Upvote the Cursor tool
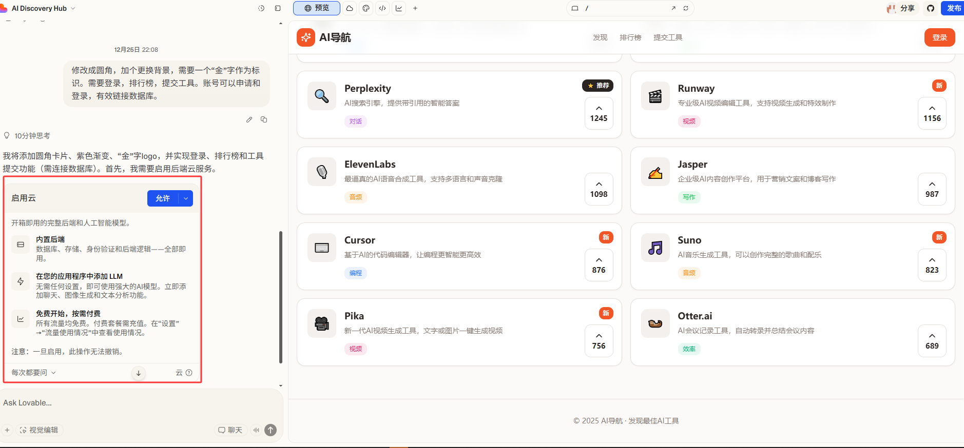The width and height of the screenshot is (964, 448). pyautogui.click(x=599, y=265)
